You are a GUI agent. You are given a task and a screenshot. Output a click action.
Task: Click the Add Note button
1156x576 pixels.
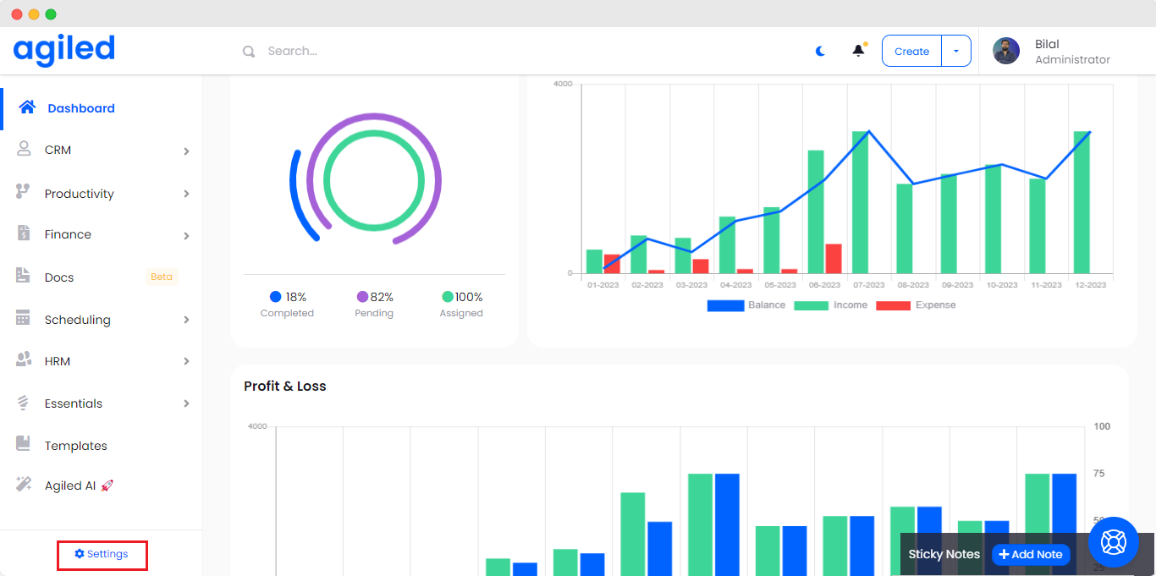(1031, 555)
